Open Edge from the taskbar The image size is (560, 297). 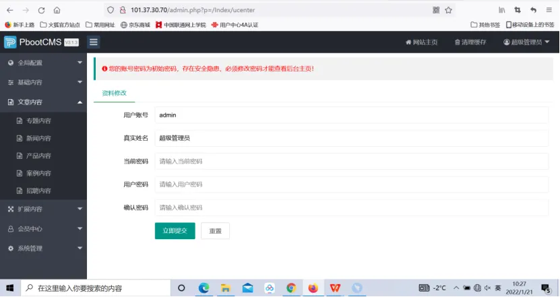click(204, 288)
